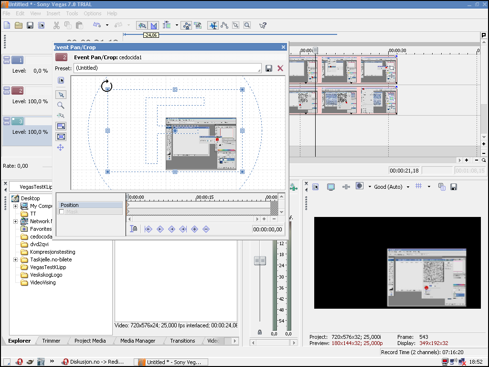
Task: Delete keyframe with the minus diamond button
Action: (x=206, y=229)
